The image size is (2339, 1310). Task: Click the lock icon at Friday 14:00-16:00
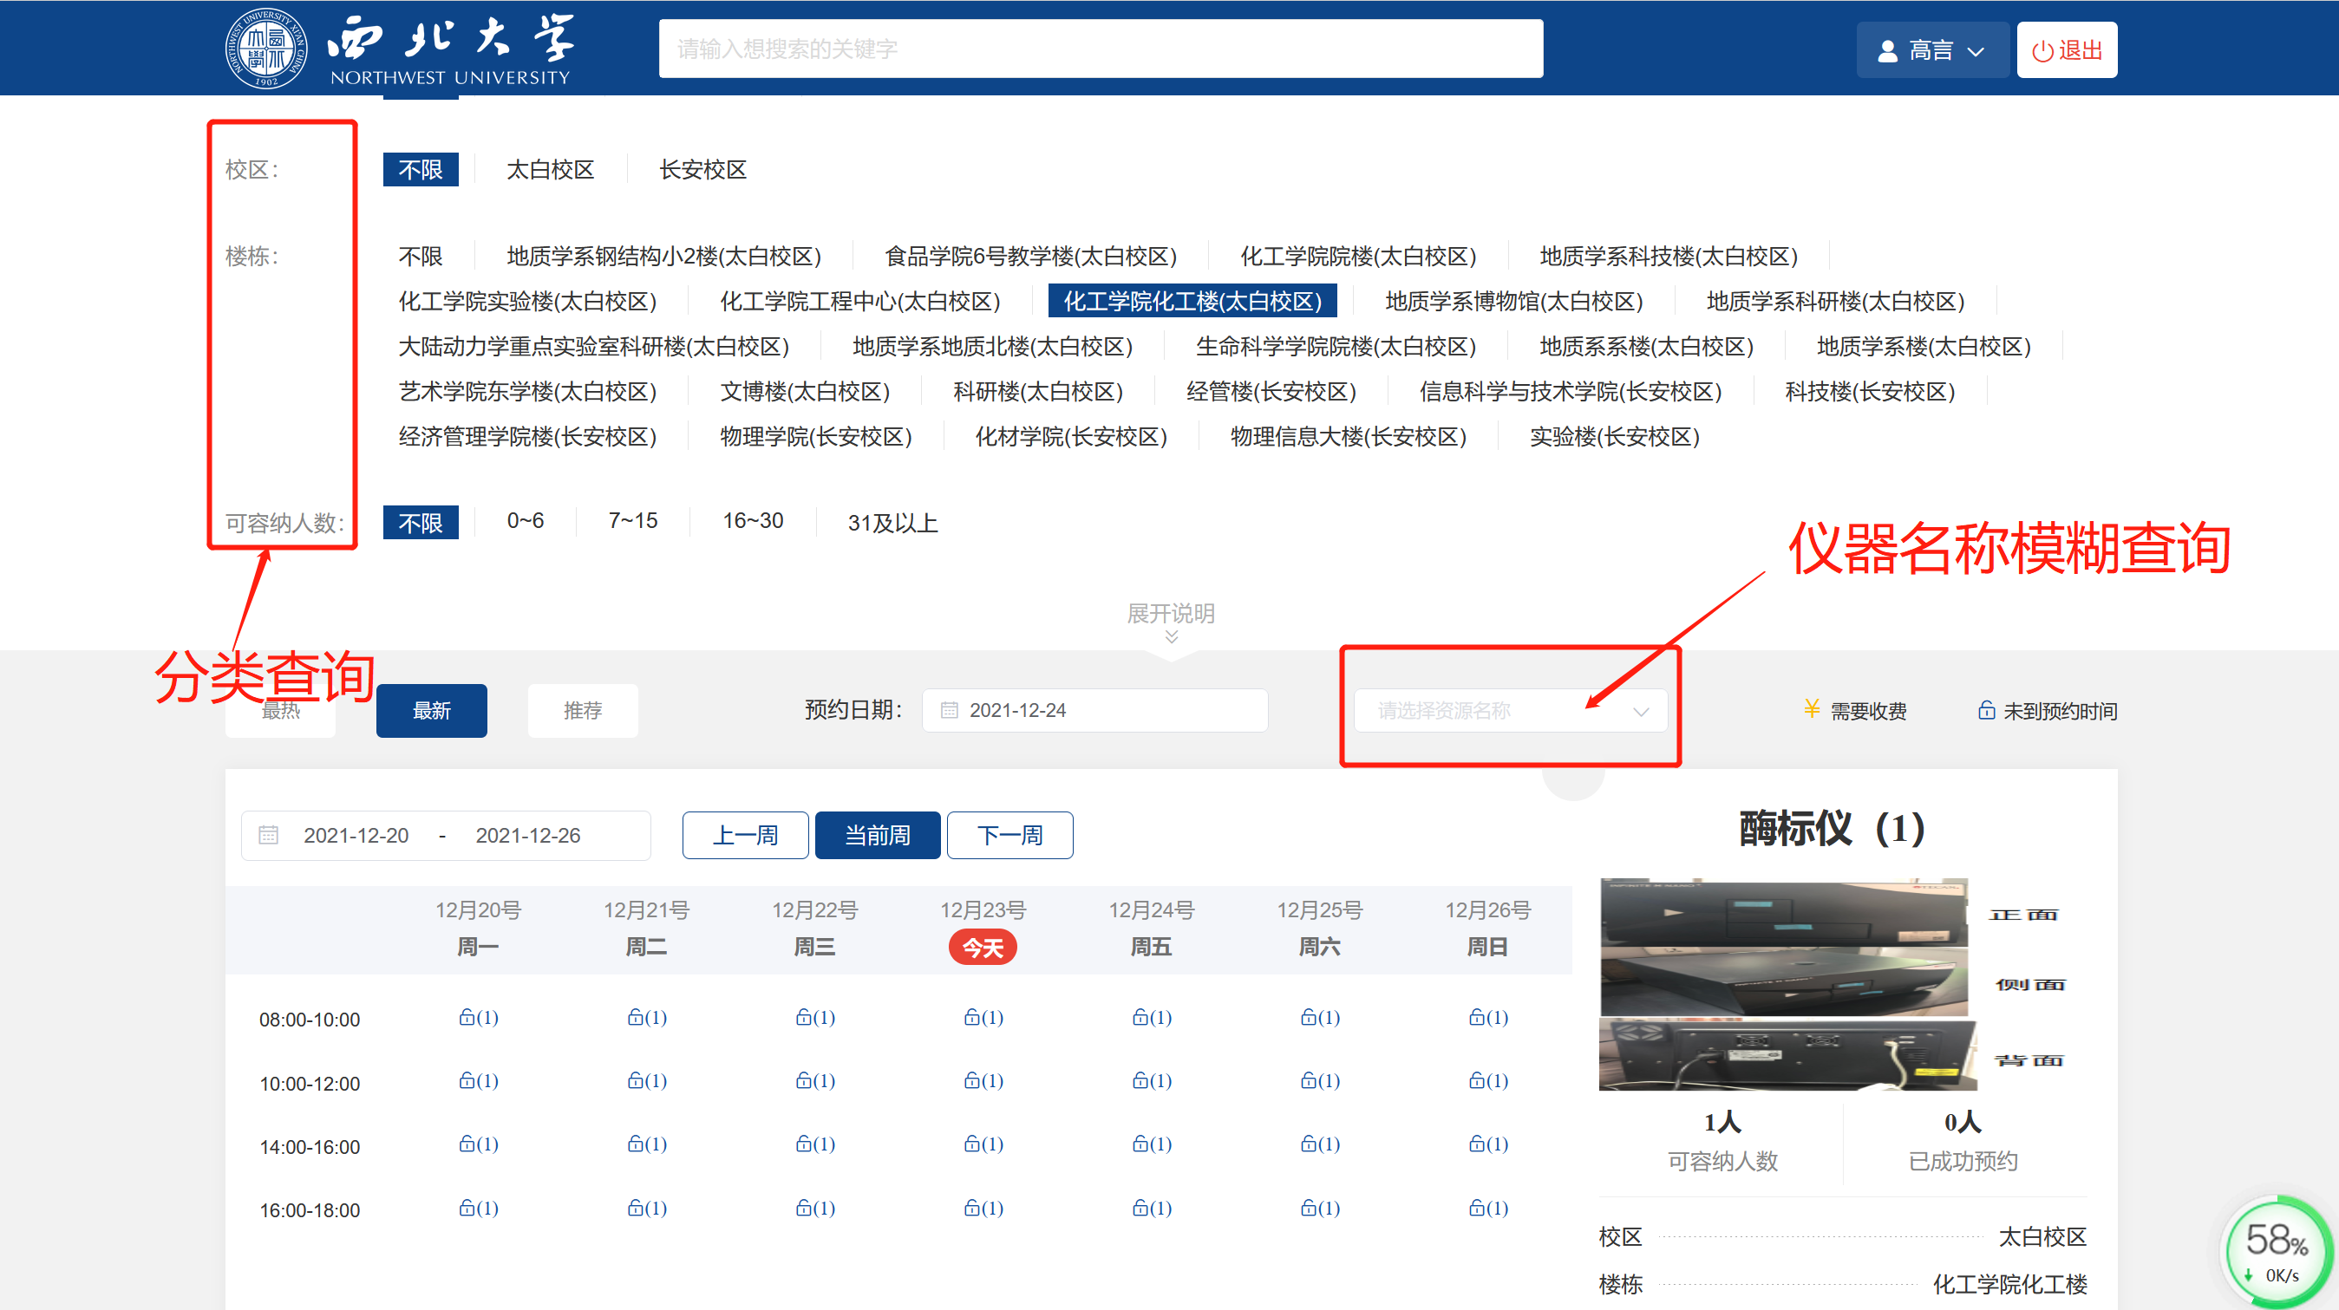(1140, 1144)
